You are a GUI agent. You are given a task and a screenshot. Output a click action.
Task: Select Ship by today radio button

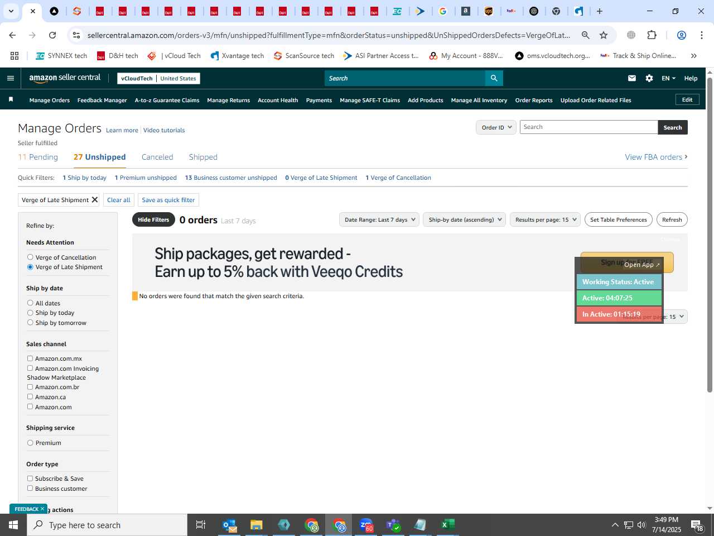pos(30,313)
